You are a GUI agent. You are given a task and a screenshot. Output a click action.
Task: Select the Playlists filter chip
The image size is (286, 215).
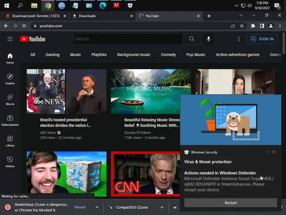point(99,55)
